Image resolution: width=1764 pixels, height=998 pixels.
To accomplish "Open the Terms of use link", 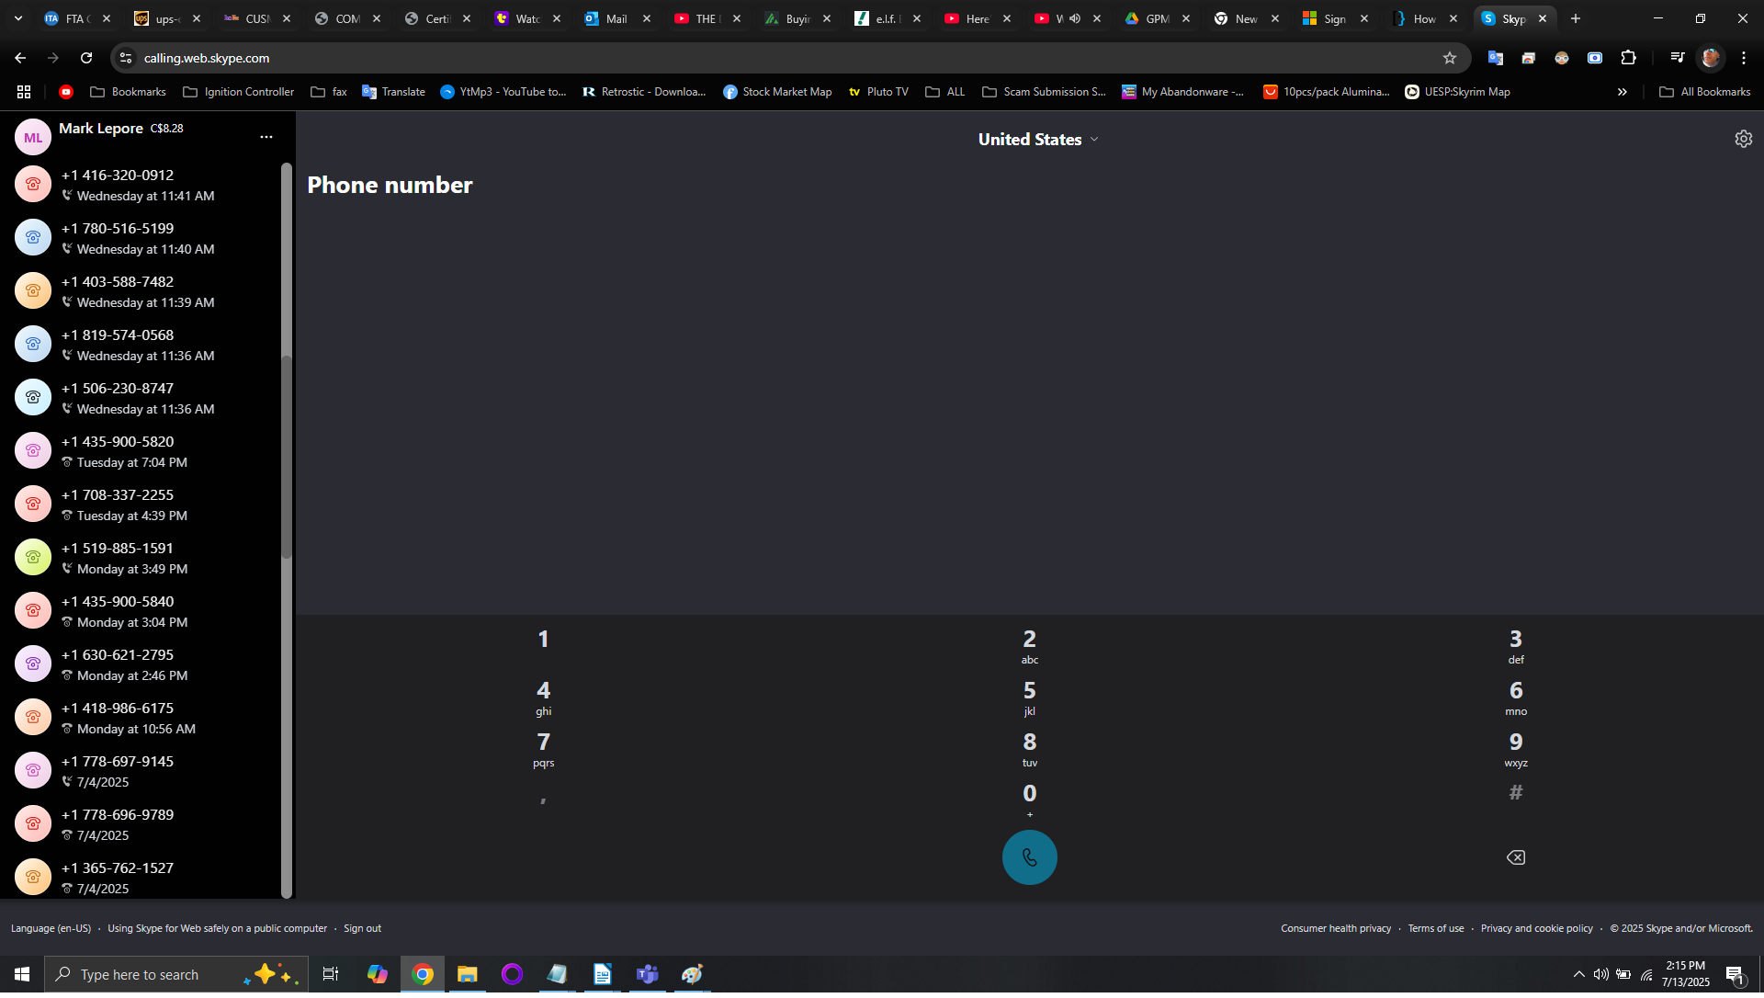I will coord(1435,928).
